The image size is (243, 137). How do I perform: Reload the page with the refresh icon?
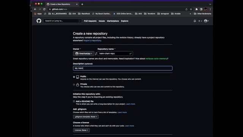tap(44, 9)
